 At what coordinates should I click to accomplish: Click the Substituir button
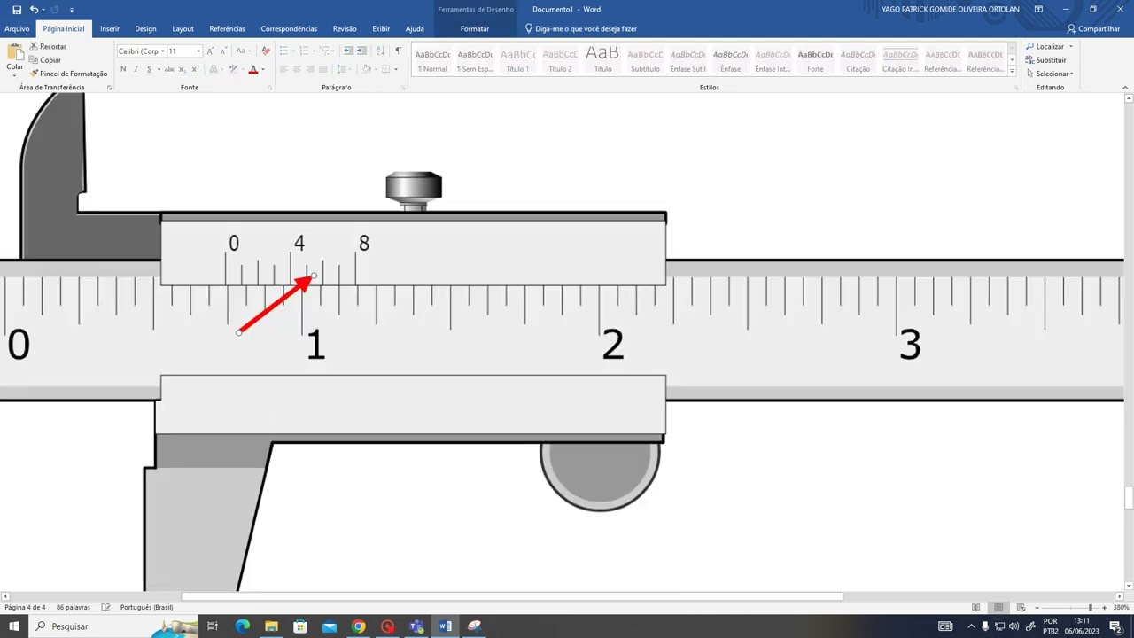coord(1046,60)
